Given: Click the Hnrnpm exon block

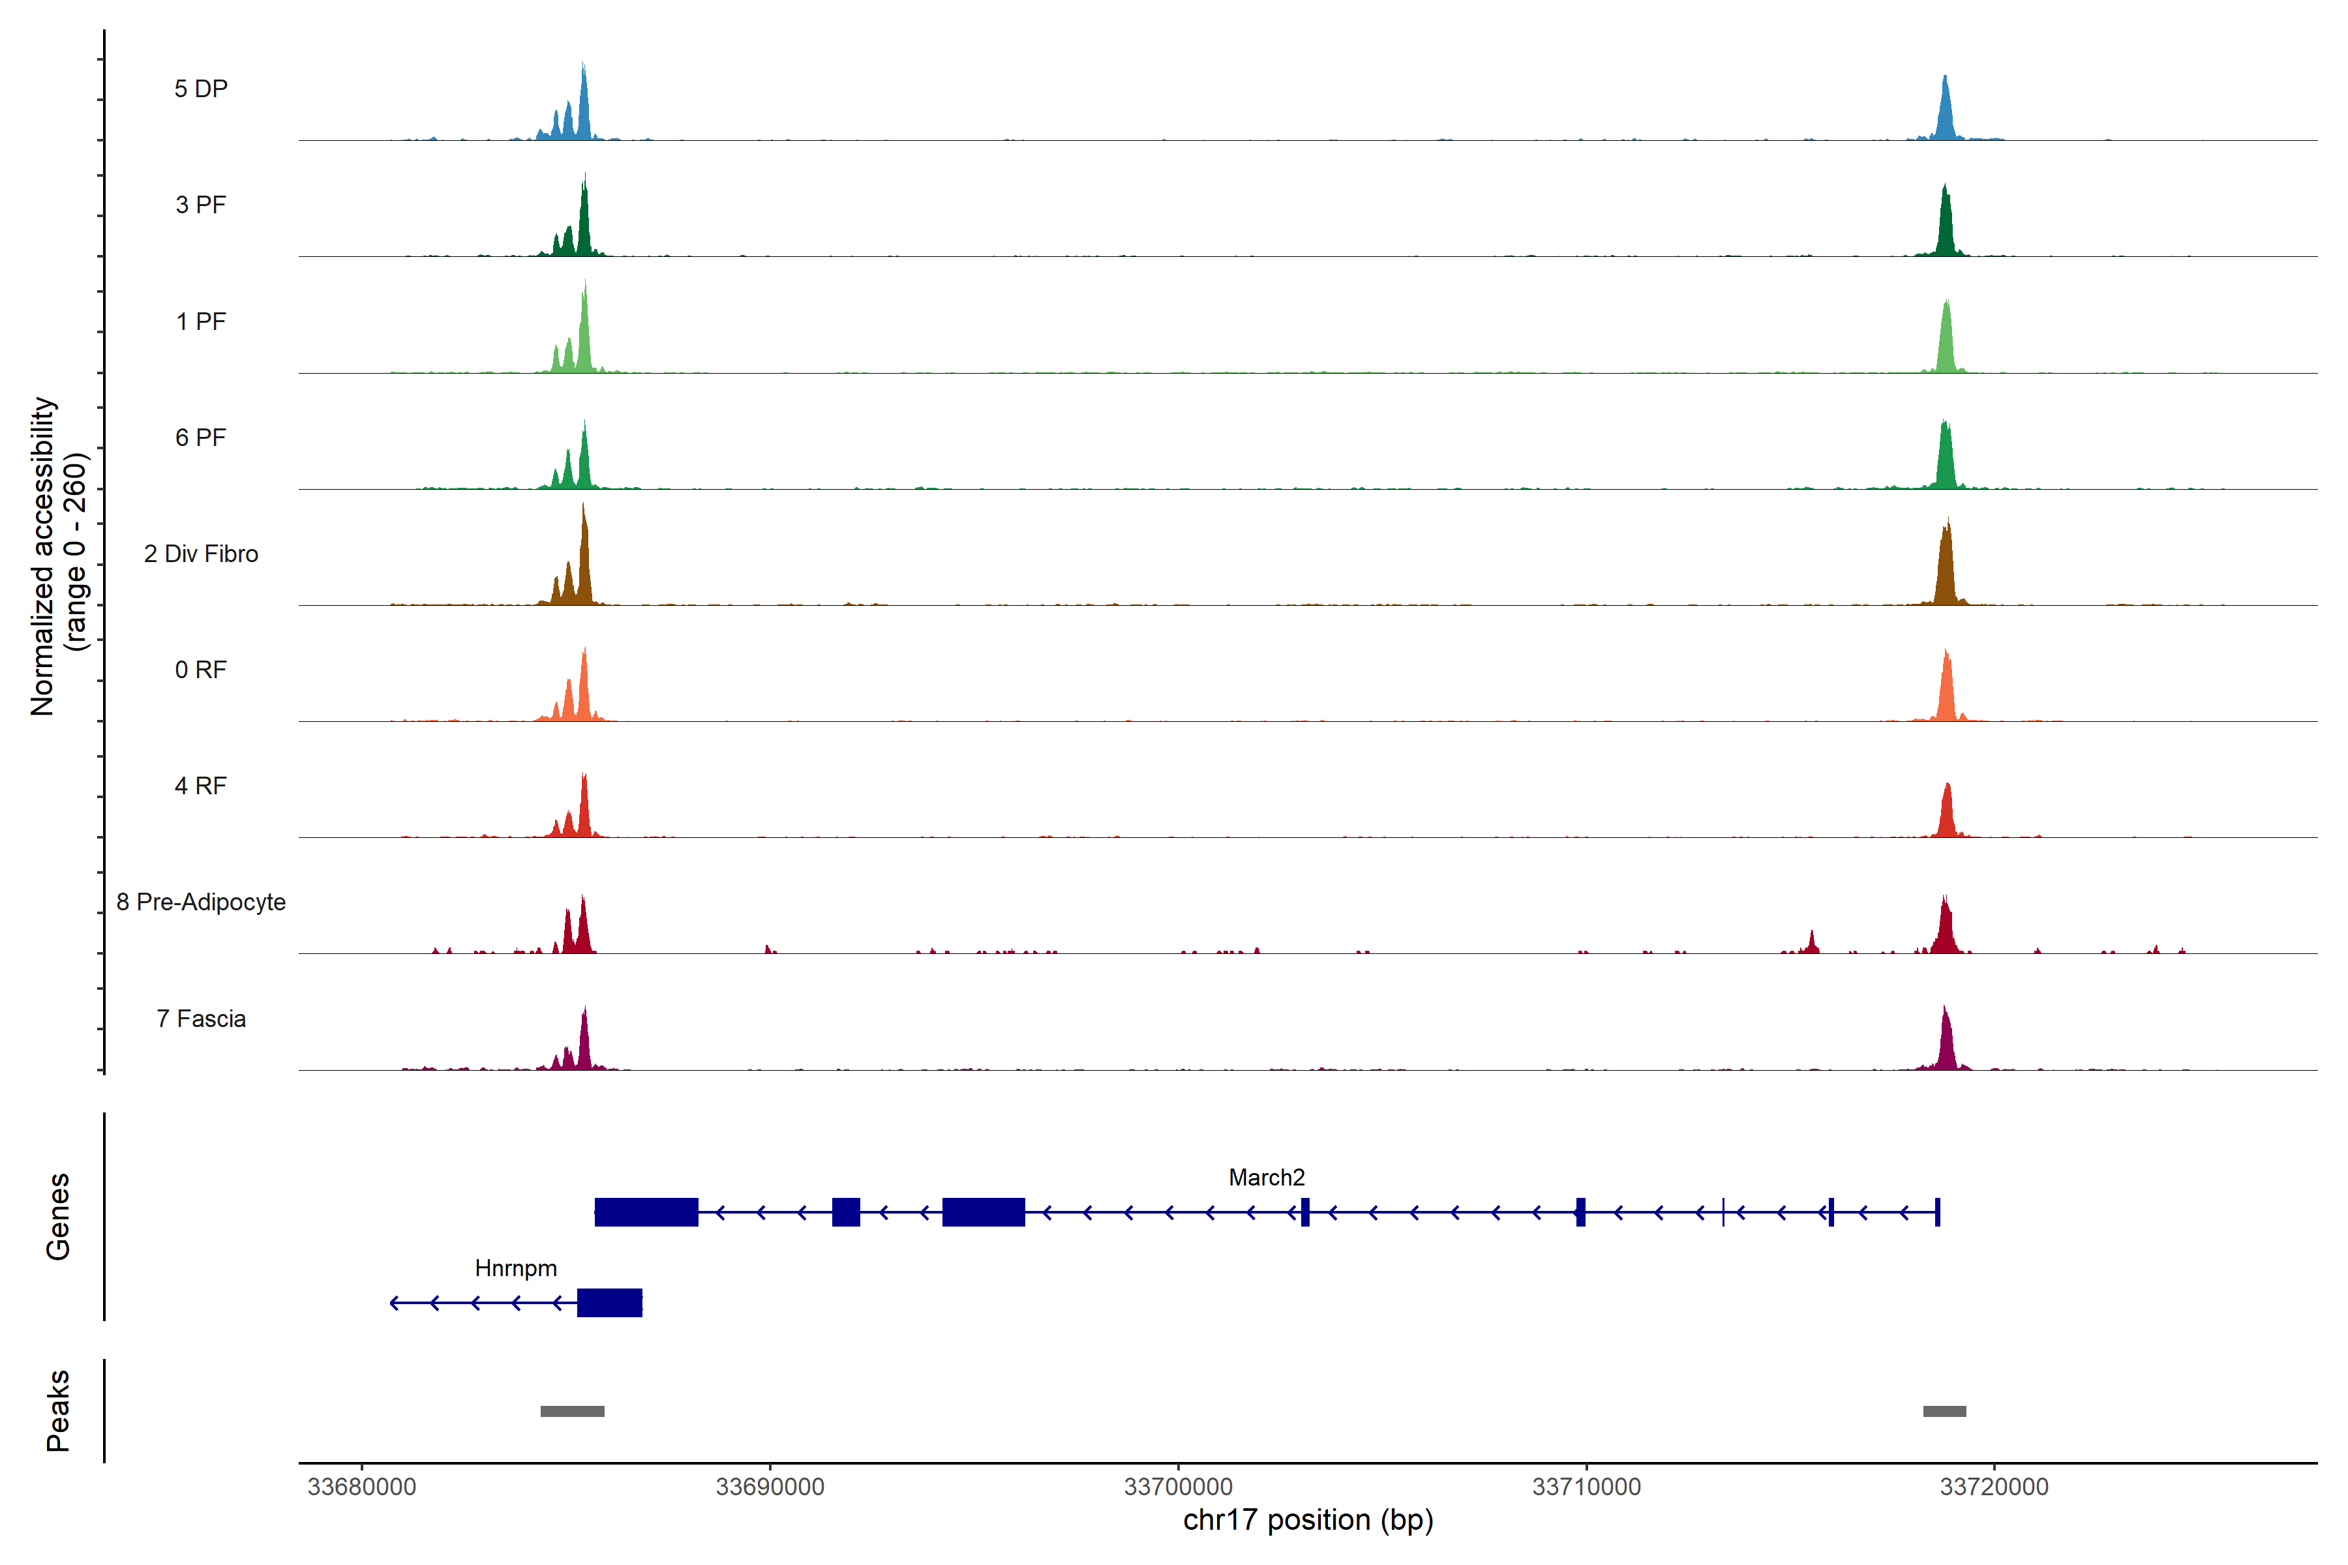Looking at the screenshot, I should pyautogui.click(x=609, y=1302).
